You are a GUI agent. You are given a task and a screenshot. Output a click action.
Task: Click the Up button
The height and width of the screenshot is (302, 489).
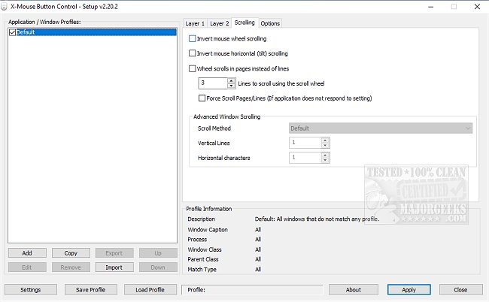[x=158, y=253]
